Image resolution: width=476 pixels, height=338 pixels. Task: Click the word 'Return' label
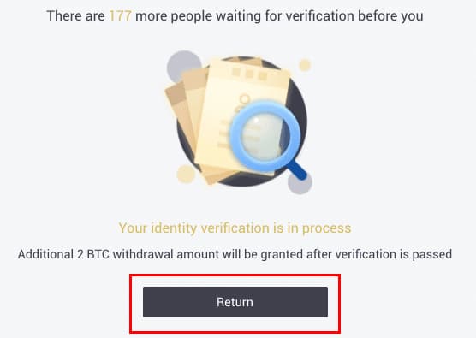(235, 302)
